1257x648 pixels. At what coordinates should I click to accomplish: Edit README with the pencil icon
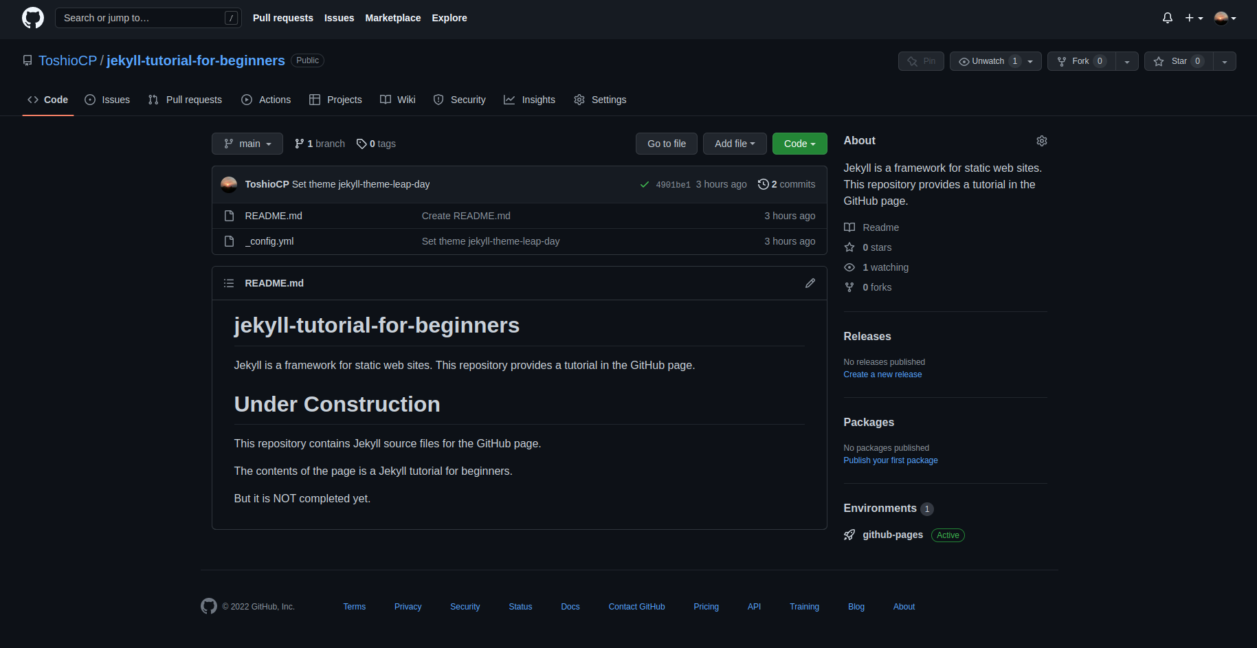coord(810,283)
